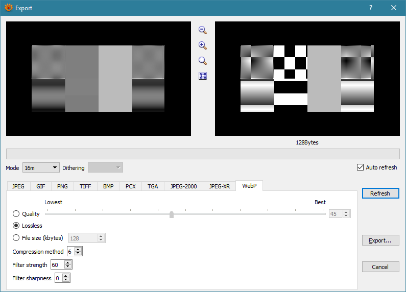Decrease the Filter strength value
Image resolution: width=406 pixels, height=292 pixels.
pyautogui.click(x=68, y=267)
